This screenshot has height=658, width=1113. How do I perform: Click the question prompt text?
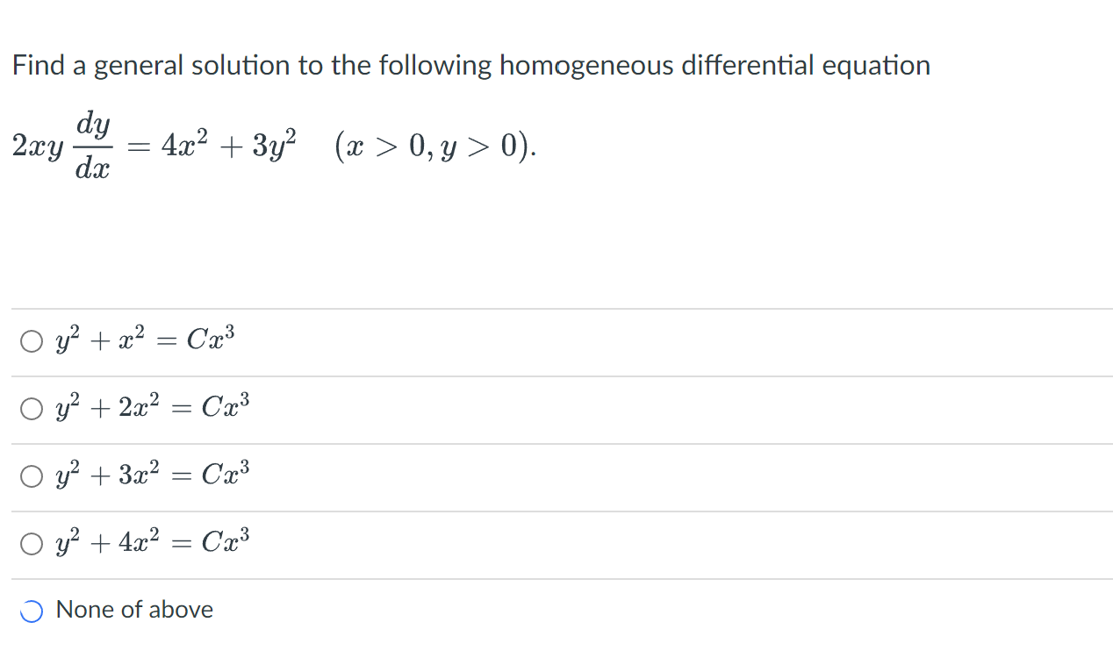[x=470, y=65]
